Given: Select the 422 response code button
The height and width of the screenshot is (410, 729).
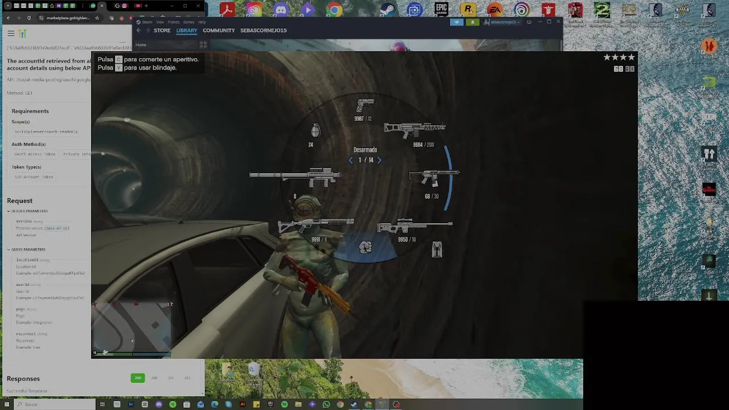Looking at the screenshot, I should click(187, 378).
